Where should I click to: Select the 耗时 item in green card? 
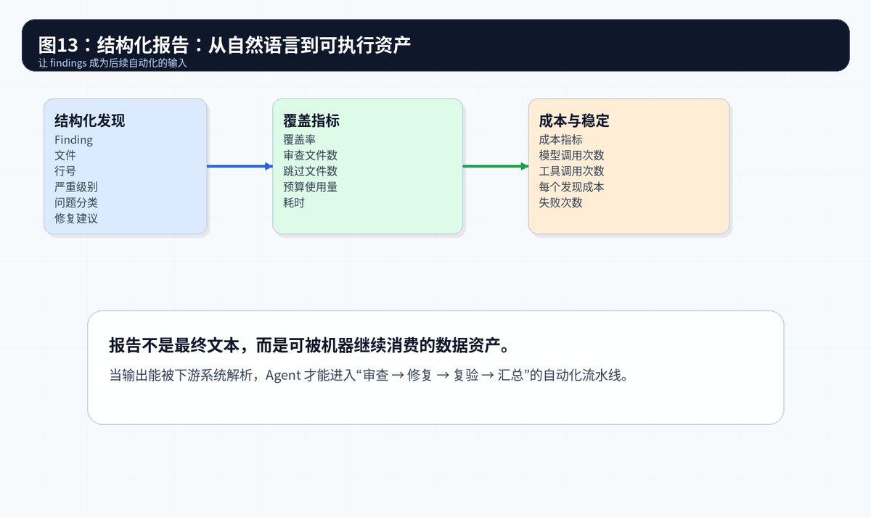coord(294,203)
